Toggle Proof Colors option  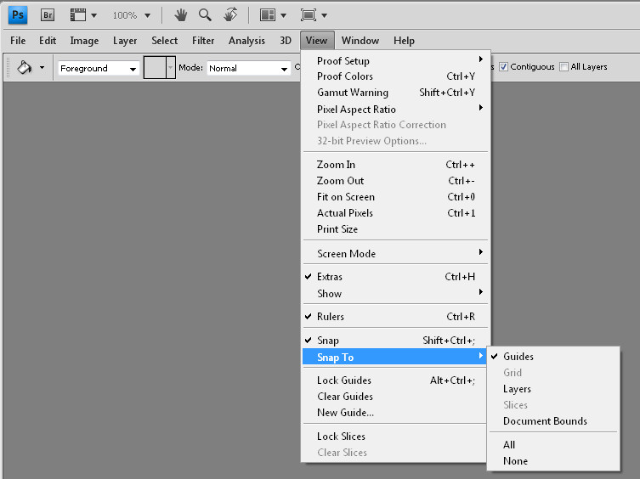[x=395, y=76]
